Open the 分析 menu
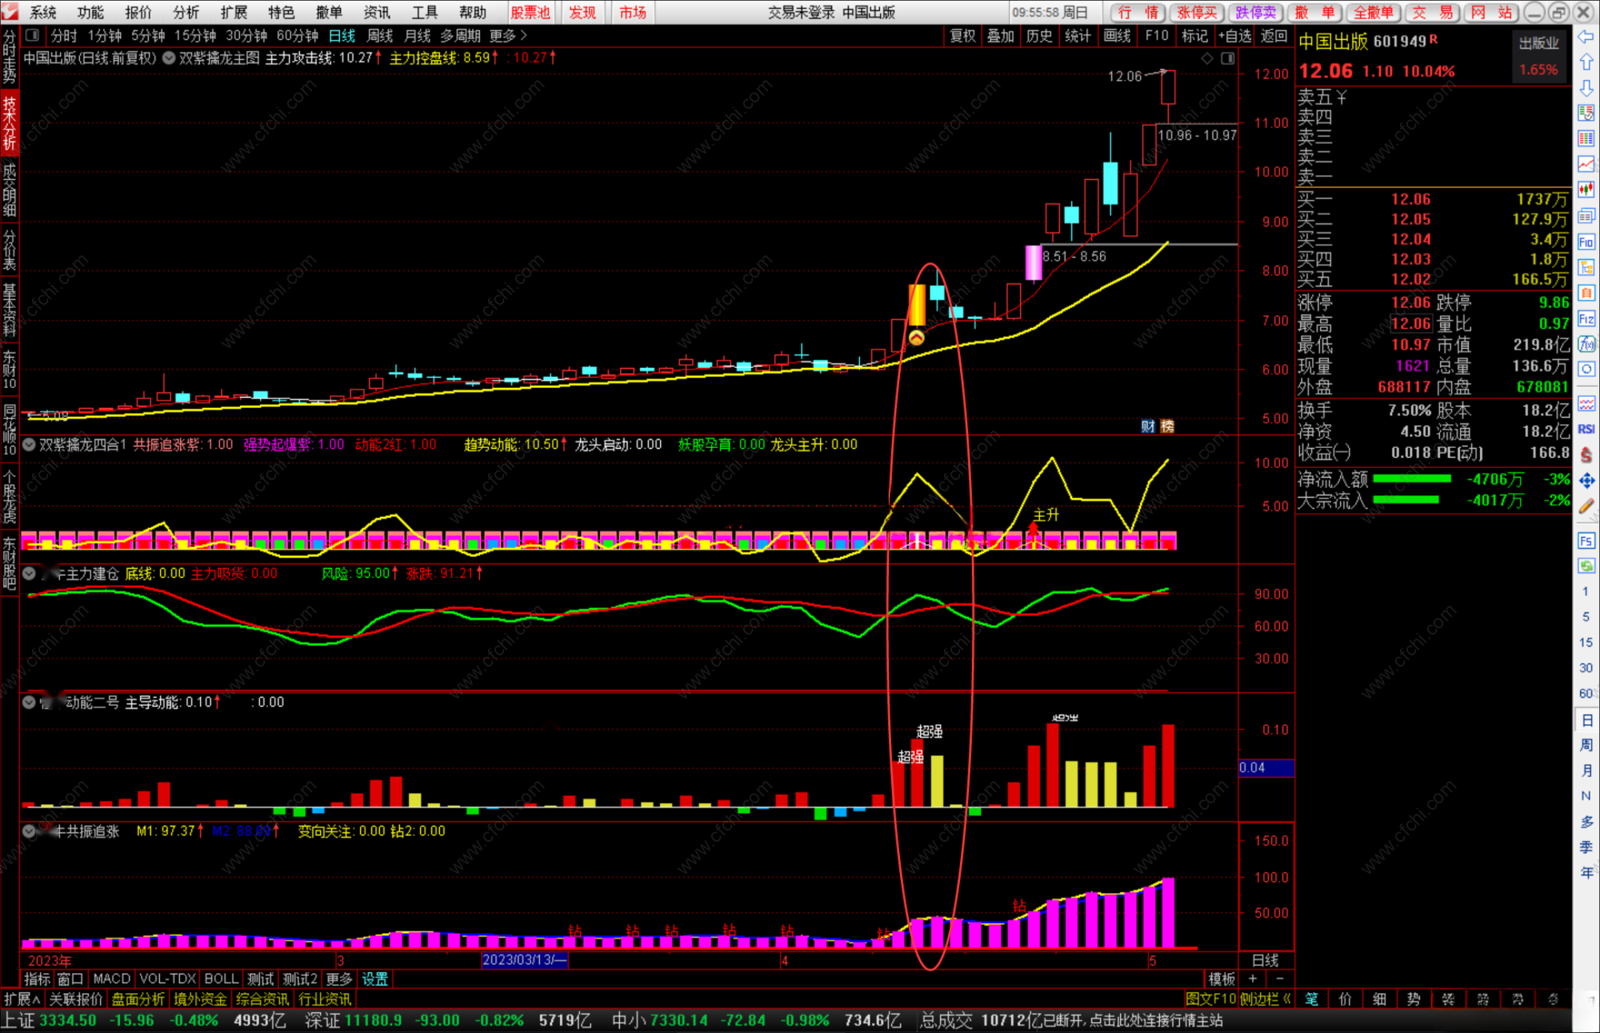The width and height of the screenshot is (1600, 1033). click(186, 12)
